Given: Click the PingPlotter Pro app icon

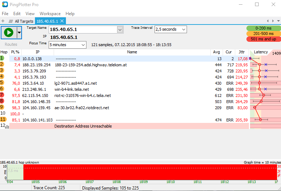Looking at the screenshot, I should click(5, 4).
